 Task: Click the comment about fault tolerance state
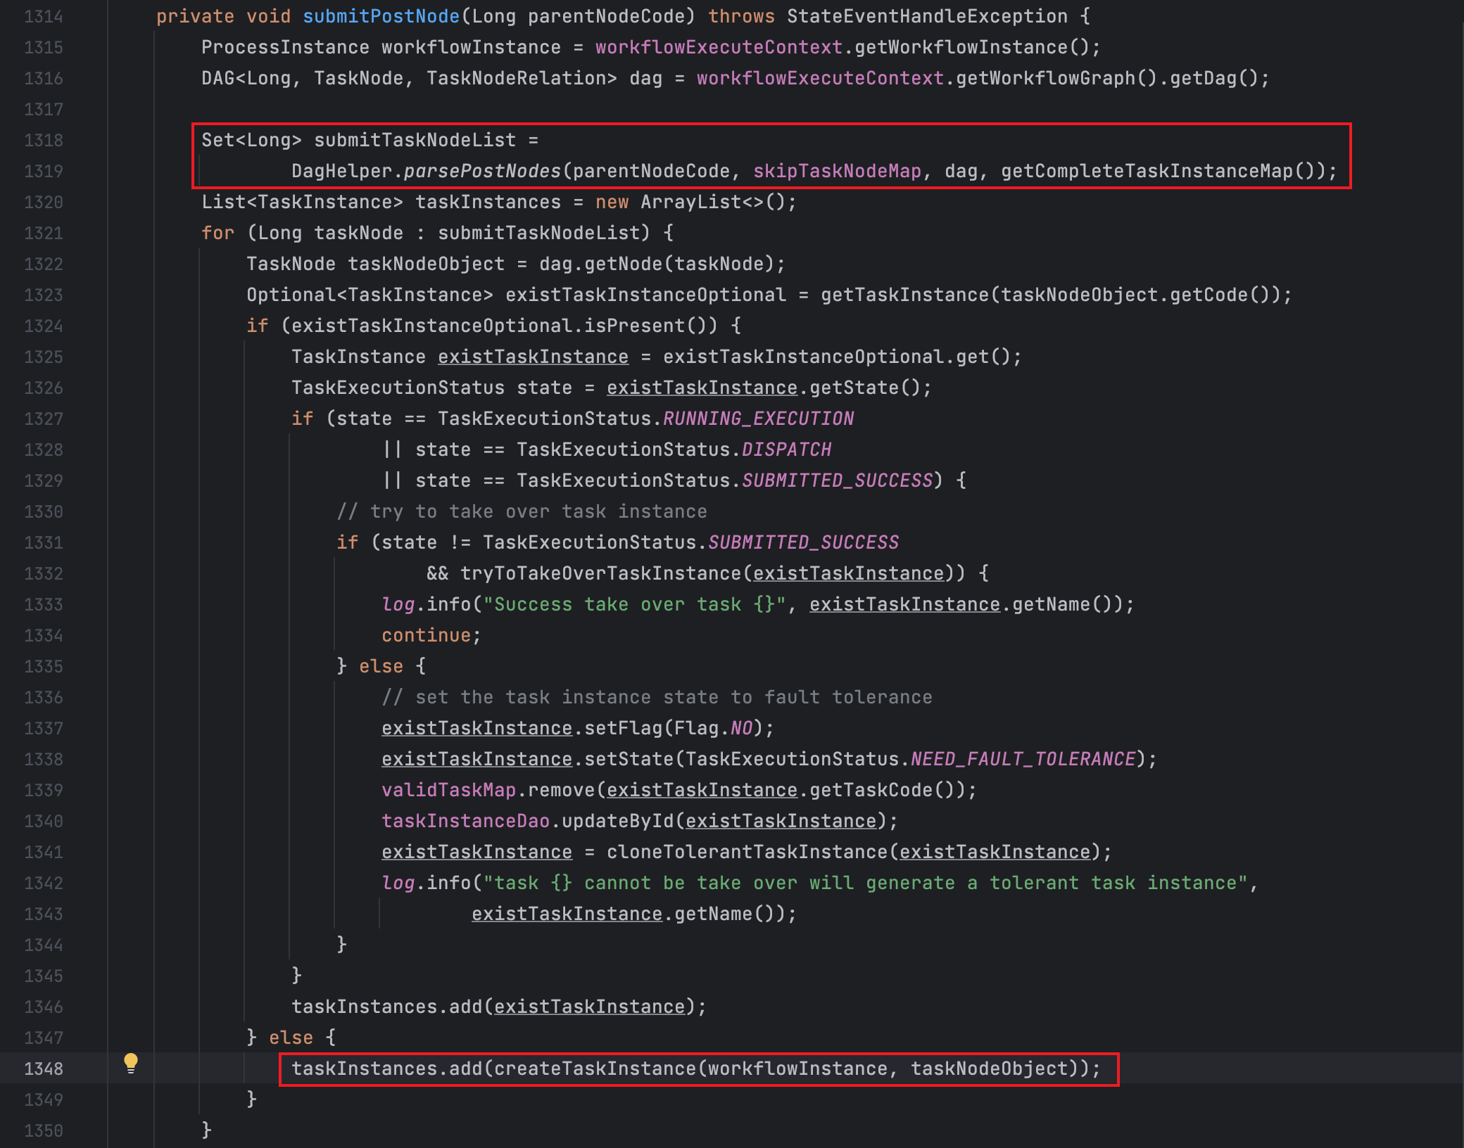657,697
